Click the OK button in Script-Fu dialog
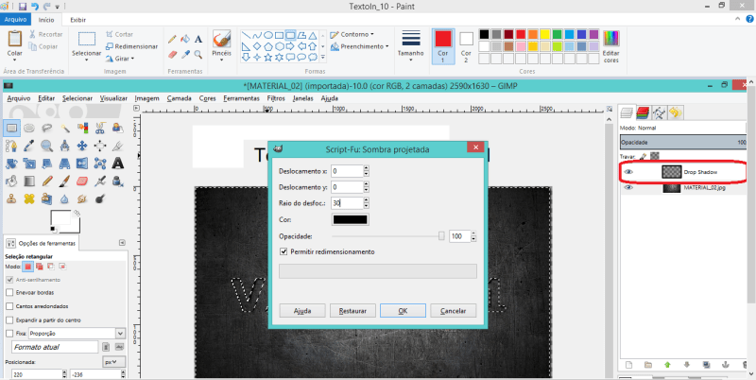 [x=403, y=310]
